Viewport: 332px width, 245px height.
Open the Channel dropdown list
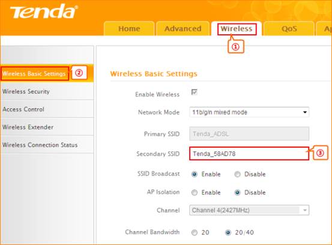tap(249, 210)
